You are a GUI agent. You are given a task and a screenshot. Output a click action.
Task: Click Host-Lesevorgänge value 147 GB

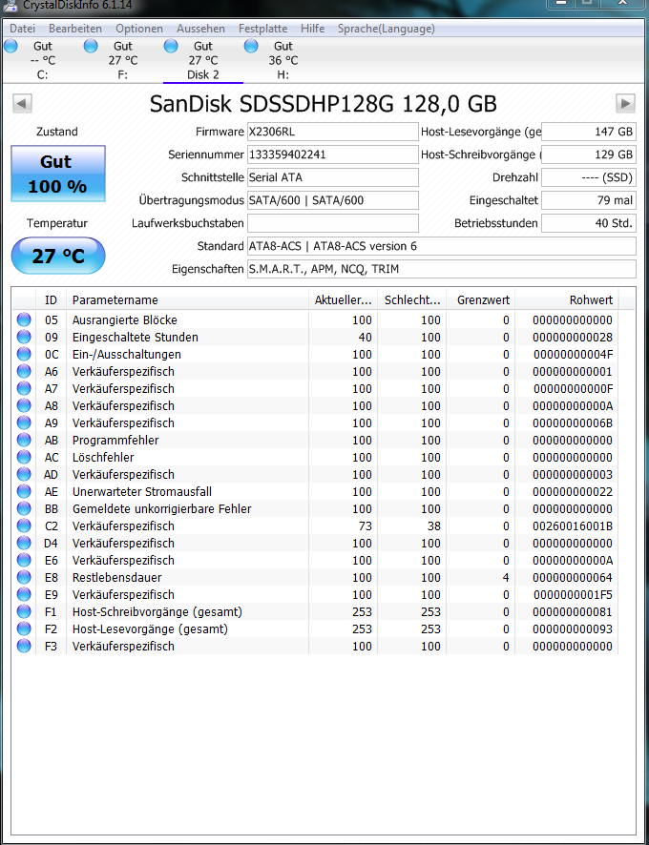pyautogui.click(x=589, y=132)
